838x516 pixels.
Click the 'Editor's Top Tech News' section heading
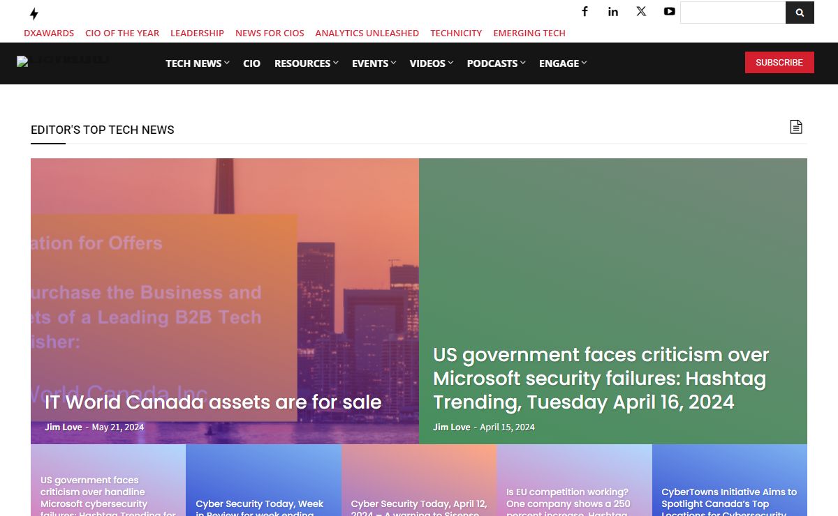(103, 130)
